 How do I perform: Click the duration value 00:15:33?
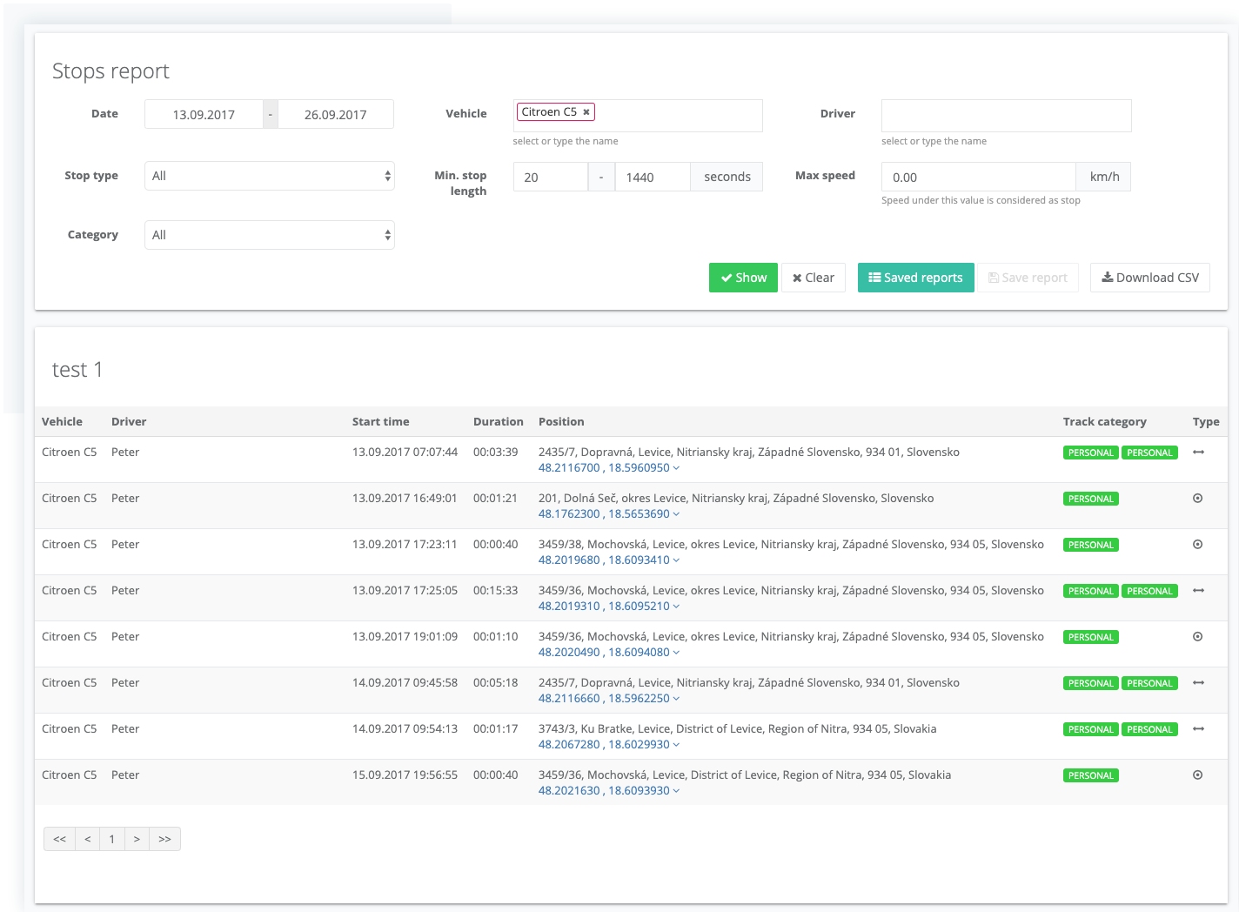[495, 591]
